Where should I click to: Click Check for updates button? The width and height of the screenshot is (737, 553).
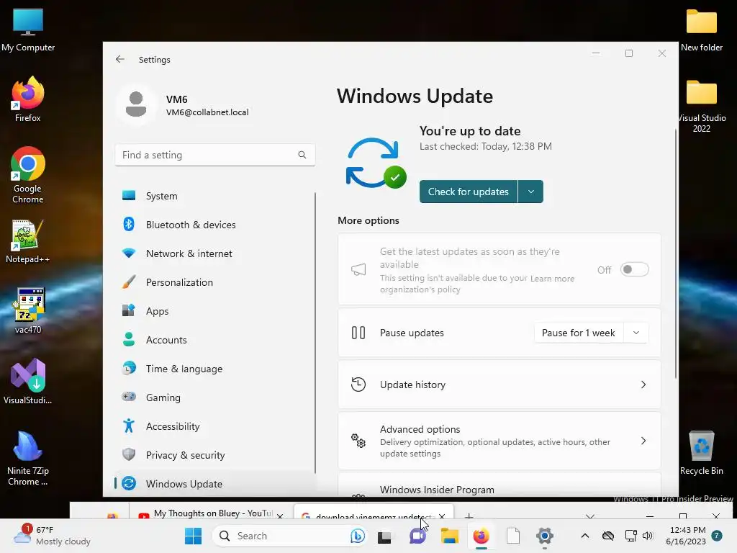[x=468, y=192]
